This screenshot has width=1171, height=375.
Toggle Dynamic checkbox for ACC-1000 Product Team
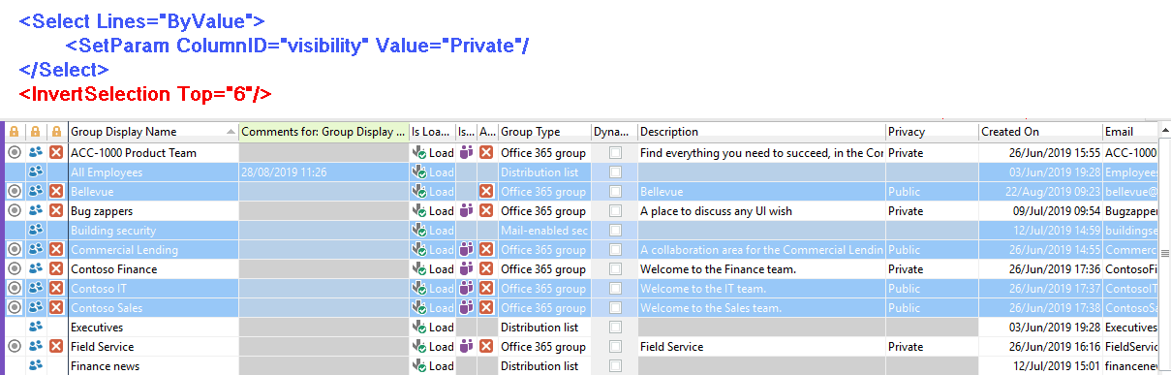click(x=615, y=152)
